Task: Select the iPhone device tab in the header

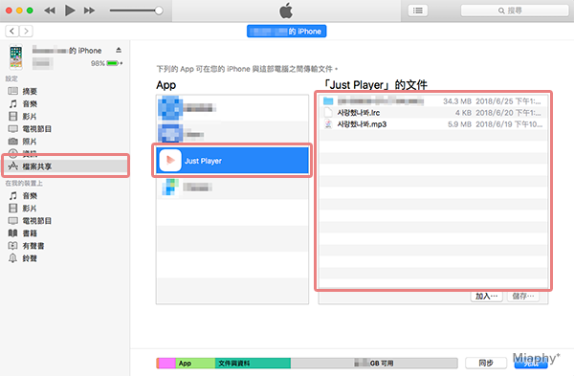Action: tap(287, 32)
